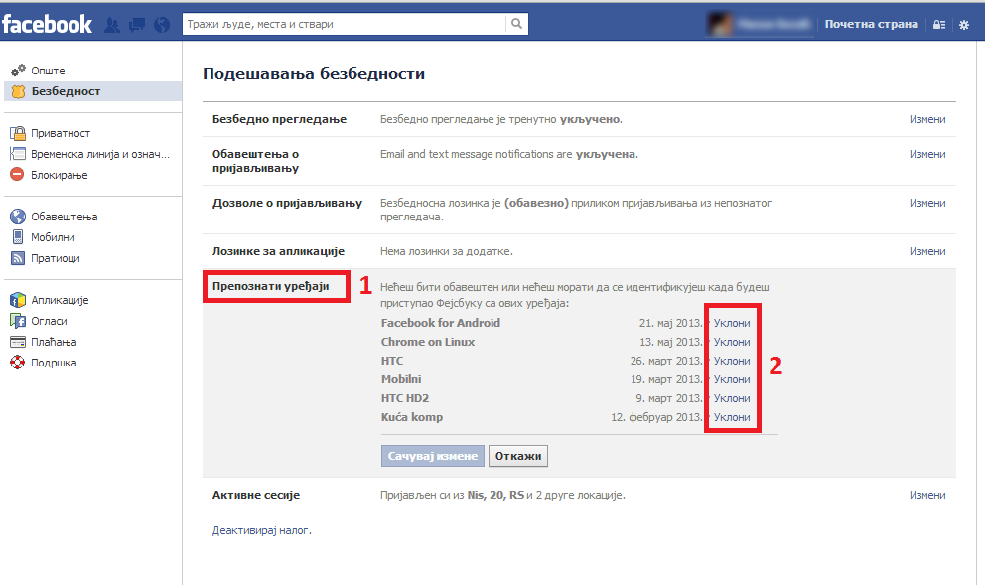Click the red Блокирање icon
The width and height of the screenshot is (985, 585).
point(18,175)
